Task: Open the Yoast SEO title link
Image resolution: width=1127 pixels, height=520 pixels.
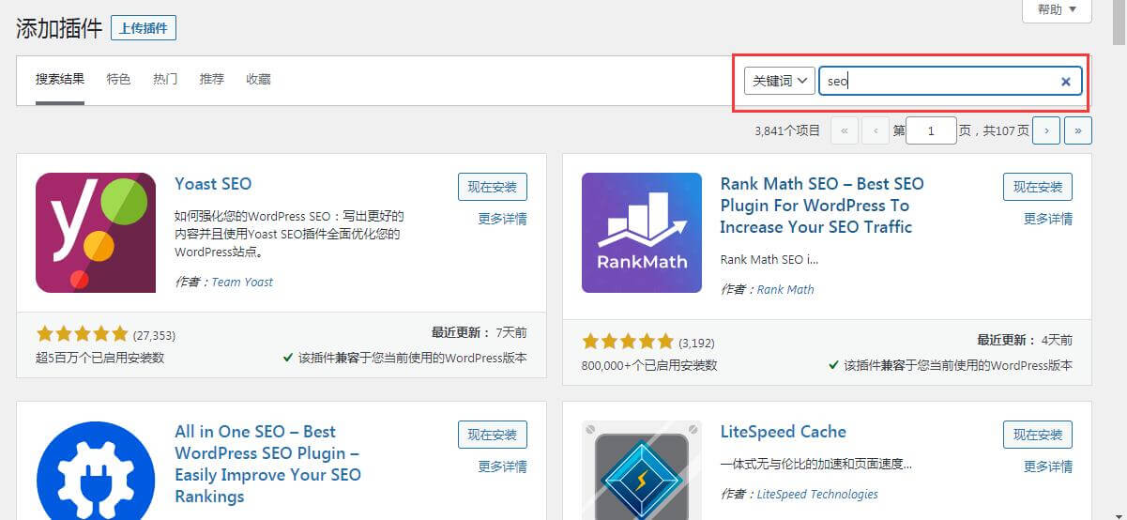Action: tap(213, 184)
